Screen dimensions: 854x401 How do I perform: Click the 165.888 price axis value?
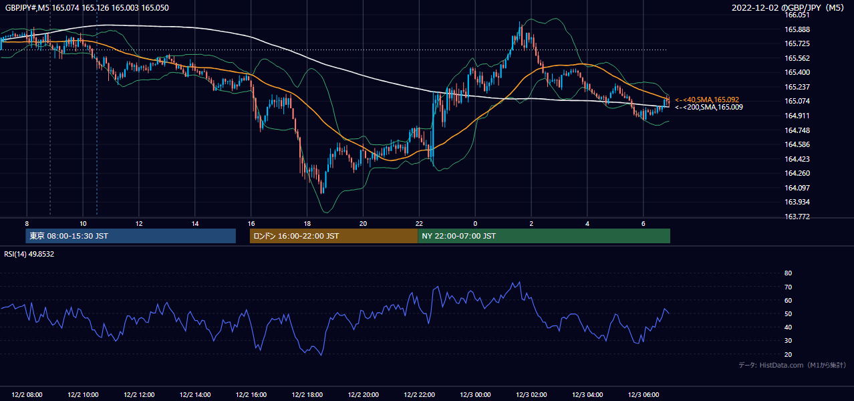pyautogui.click(x=797, y=29)
